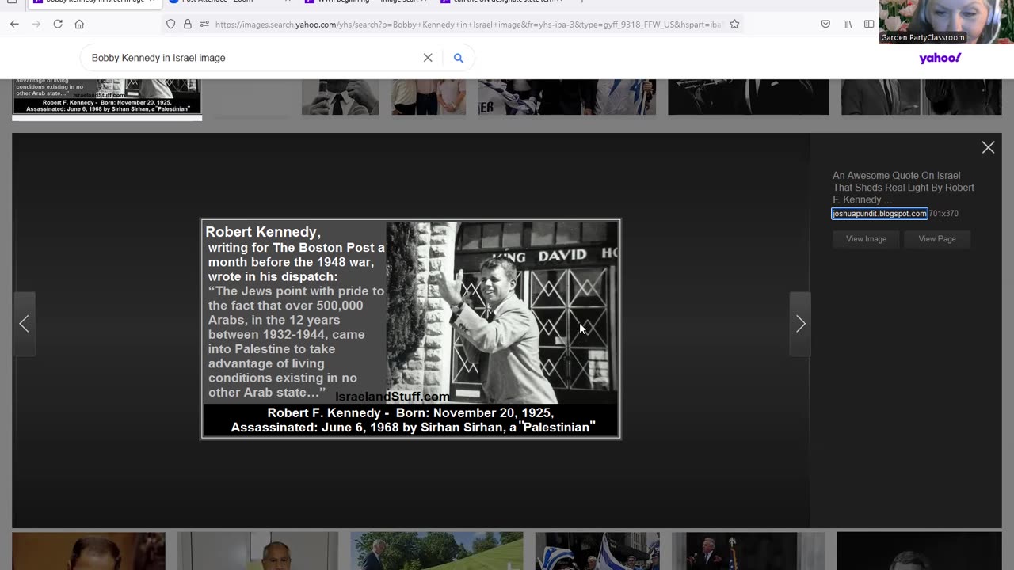1014x570 pixels.
Task: Open the Robert Kennedy quote preview image
Action: 410,329
